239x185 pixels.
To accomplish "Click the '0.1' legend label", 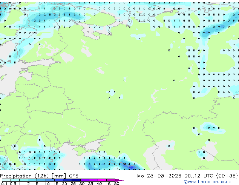I will tap(4, 183).
